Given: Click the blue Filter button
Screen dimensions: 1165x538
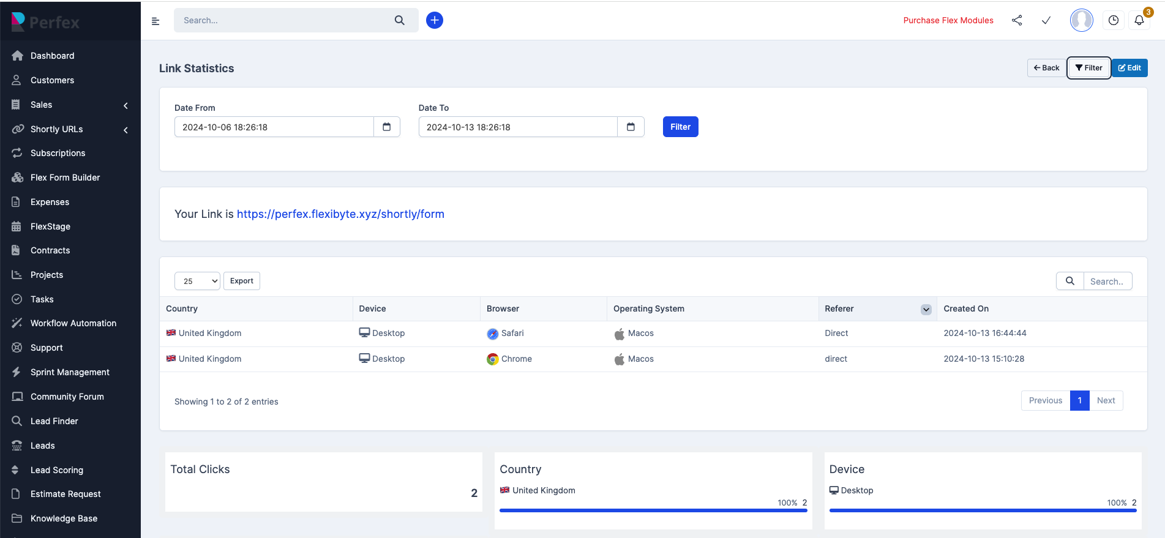Looking at the screenshot, I should 680,127.
